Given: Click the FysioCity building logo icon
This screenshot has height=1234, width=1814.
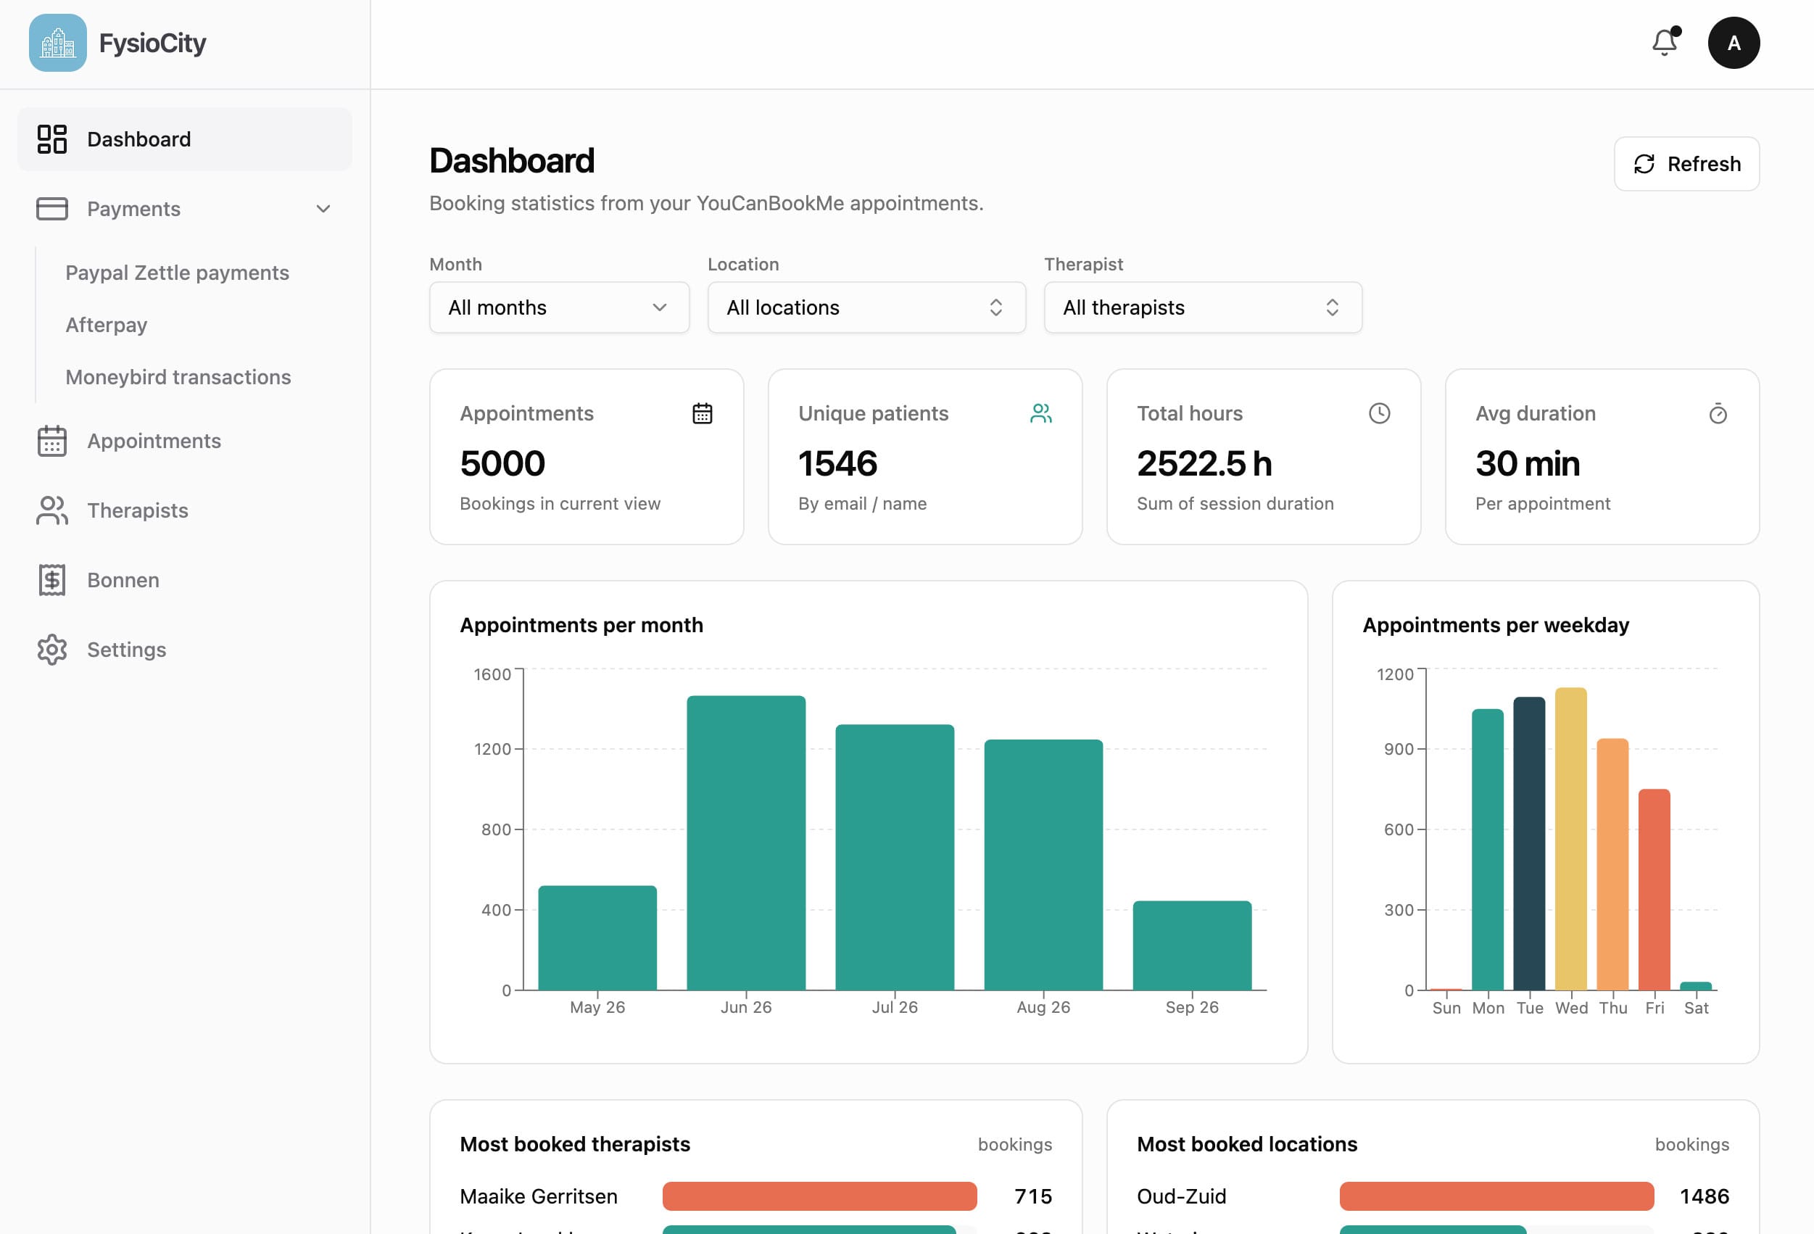Looking at the screenshot, I should pos(58,43).
